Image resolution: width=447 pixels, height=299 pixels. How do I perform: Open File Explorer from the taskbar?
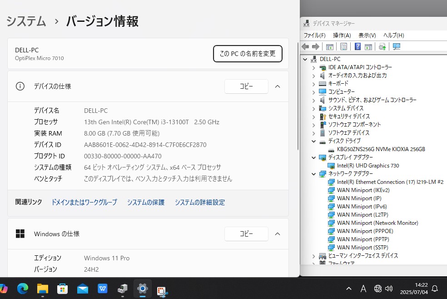click(43, 289)
